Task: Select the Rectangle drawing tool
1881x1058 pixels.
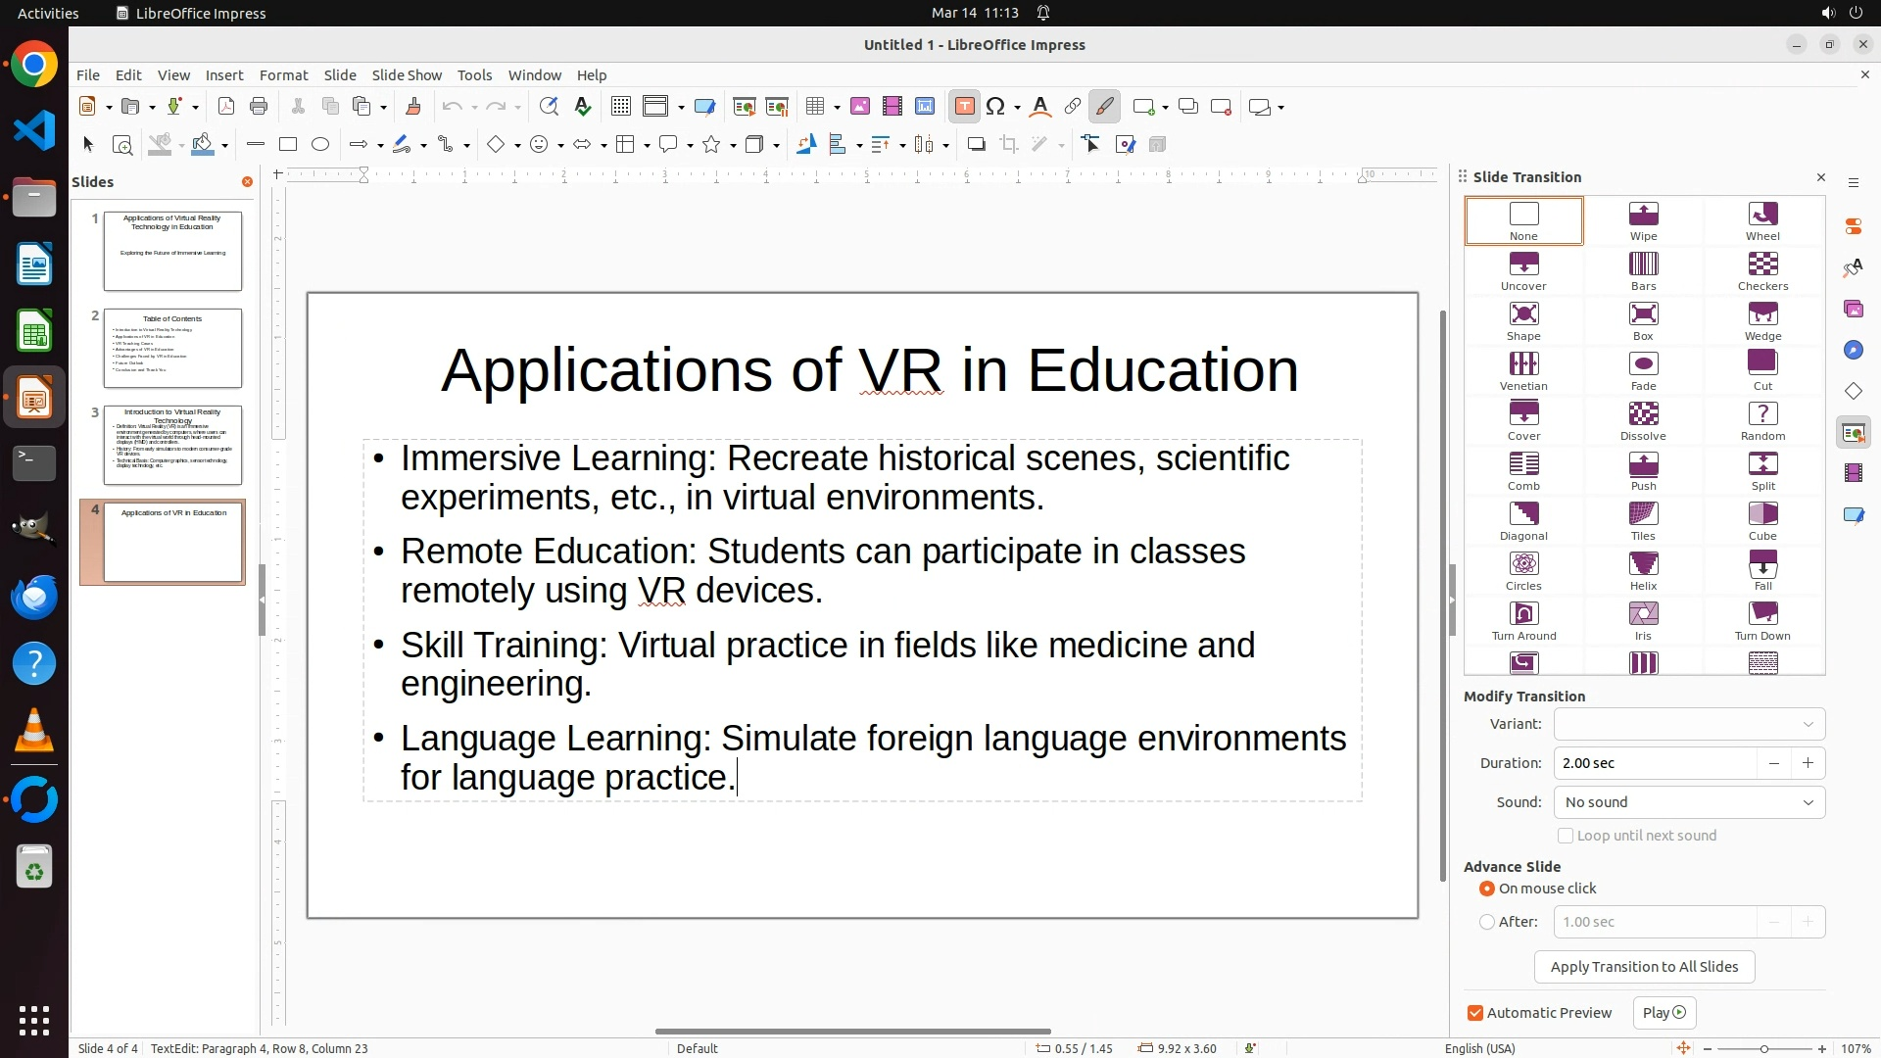Action: point(288,145)
